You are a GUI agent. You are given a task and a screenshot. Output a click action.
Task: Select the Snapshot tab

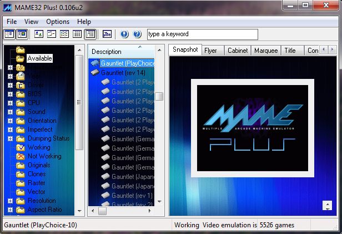click(185, 50)
